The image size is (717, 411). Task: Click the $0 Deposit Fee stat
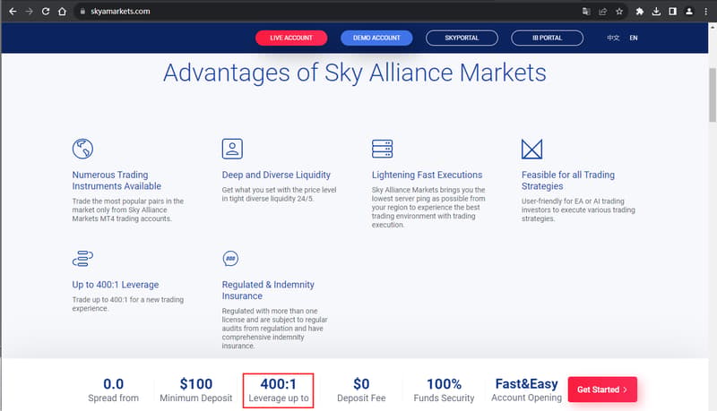(x=361, y=390)
